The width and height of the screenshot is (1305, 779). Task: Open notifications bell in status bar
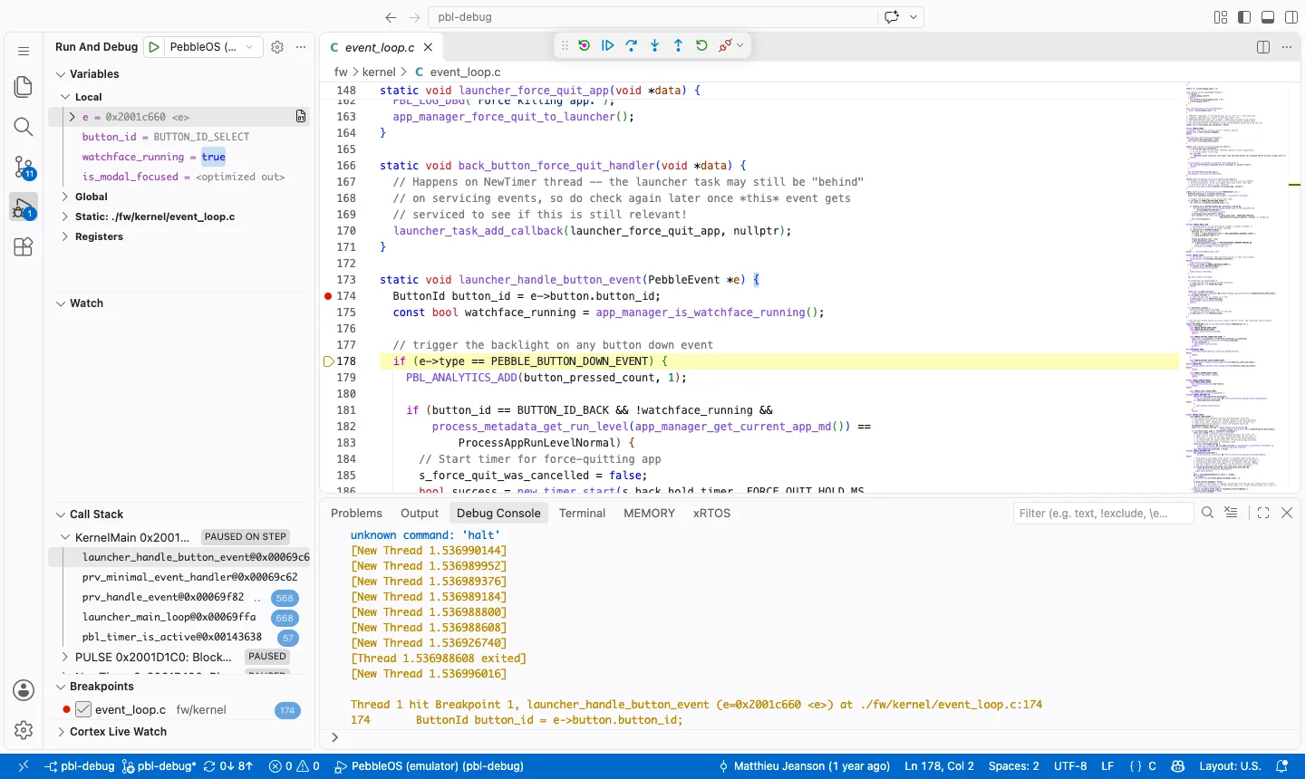(x=1281, y=766)
